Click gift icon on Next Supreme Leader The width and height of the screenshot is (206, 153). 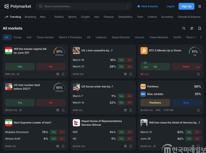click(x=58, y=146)
